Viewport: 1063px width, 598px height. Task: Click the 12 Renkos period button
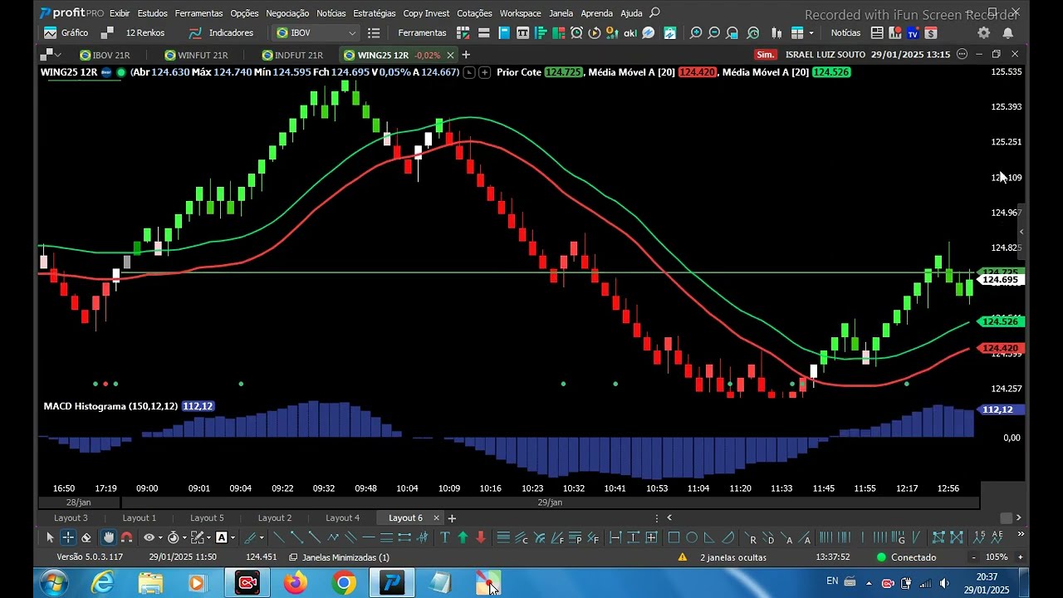pos(133,33)
